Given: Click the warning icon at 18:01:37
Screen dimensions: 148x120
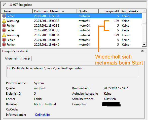Looking at the screenshot, I should [x=4, y=35].
